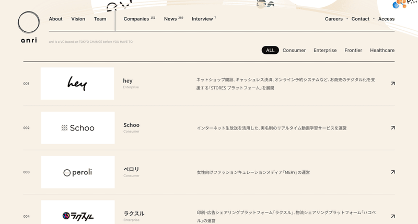418x224 pixels.
Task: Click row number 002
Action: (x=27, y=128)
